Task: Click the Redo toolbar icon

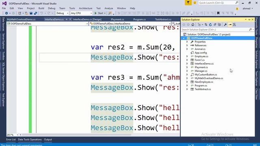Action: (x=49, y=13)
